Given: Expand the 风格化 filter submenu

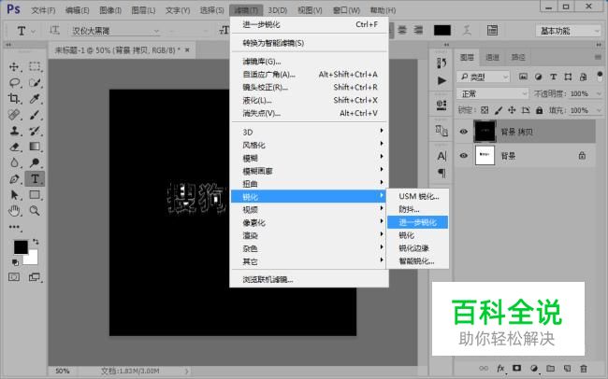Looking at the screenshot, I should pyautogui.click(x=309, y=146).
